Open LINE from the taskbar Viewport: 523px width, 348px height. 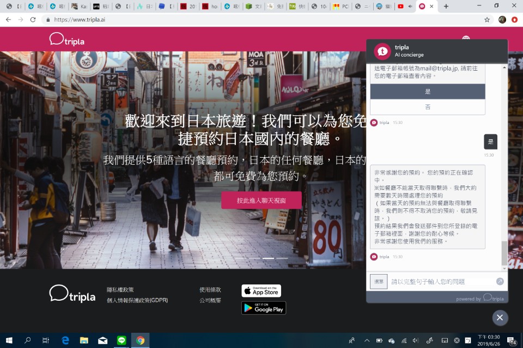pyautogui.click(x=121, y=340)
